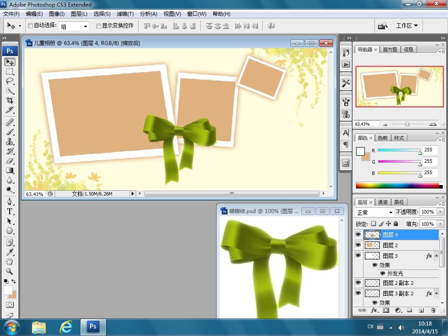Image resolution: width=448 pixels, height=336 pixels.
Task: Click the red channel R slider
Action: pyautogui.click(x=399, y=150)
